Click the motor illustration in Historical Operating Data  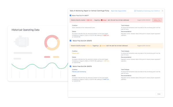tap(21, 41)
